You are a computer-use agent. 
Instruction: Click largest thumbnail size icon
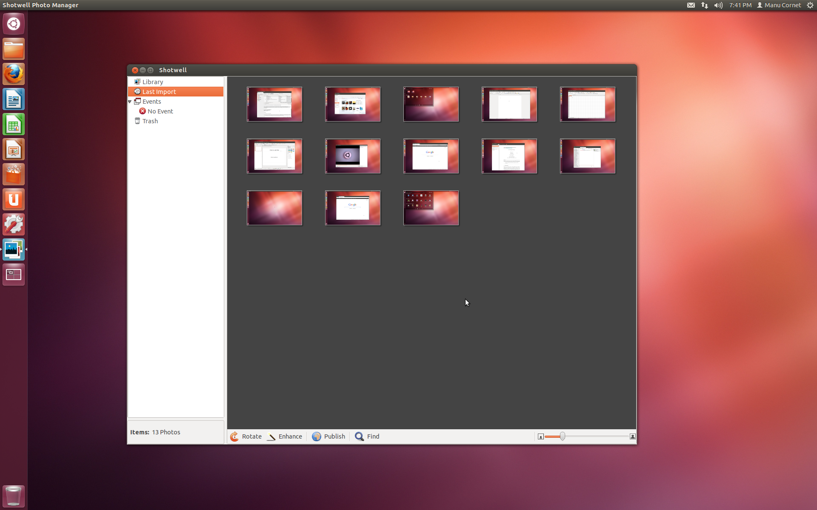pyautogui.click(x=633, y=436)
